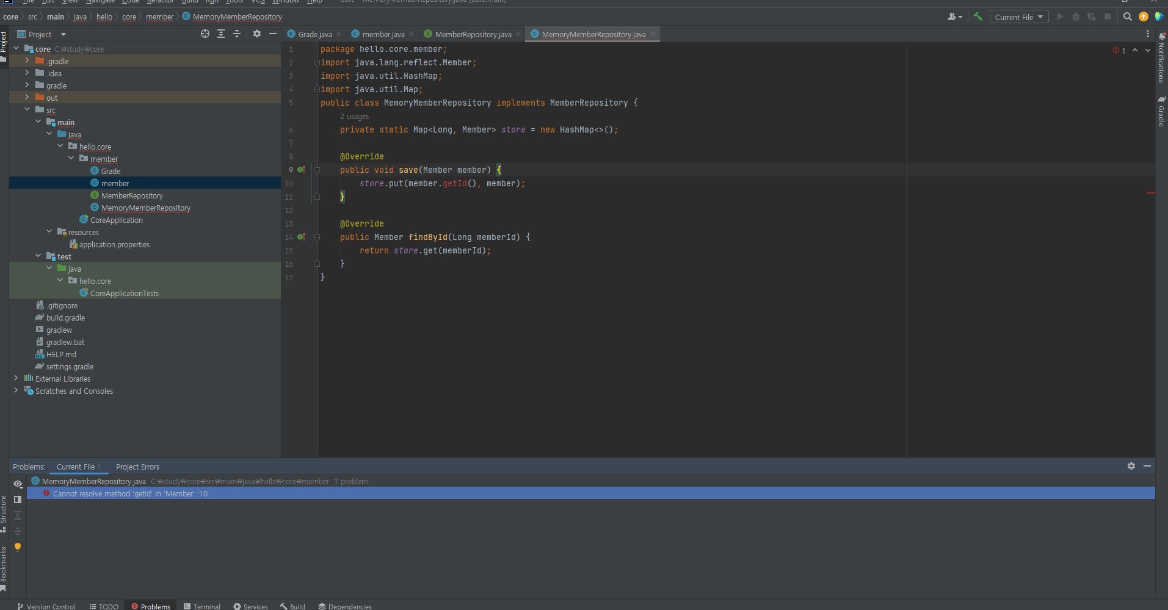Viewport: 1168px width, 610px height.
Task: Open the Project view selector dropdown
Action: pos(42,34)
